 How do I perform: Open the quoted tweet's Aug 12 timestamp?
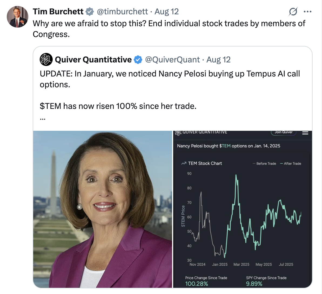[x=219, y=59]
